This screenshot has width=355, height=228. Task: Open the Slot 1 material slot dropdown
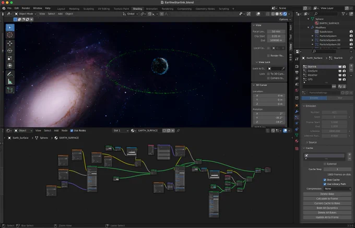(x=121, y=130)
